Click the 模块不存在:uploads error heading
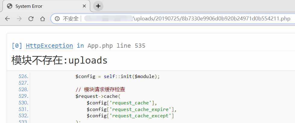The width and height of the screenshot is (295, 123). coord(59,60)
